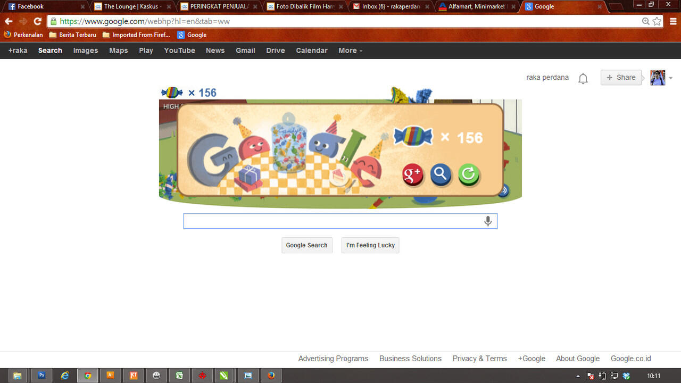Click the browser forward arrow
The width and height of the screenshot is (681, 383).
[23, 21]
